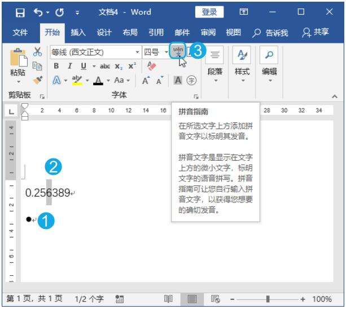
Task: Clear all formatting with eraser icon
Action: (152, 66)
